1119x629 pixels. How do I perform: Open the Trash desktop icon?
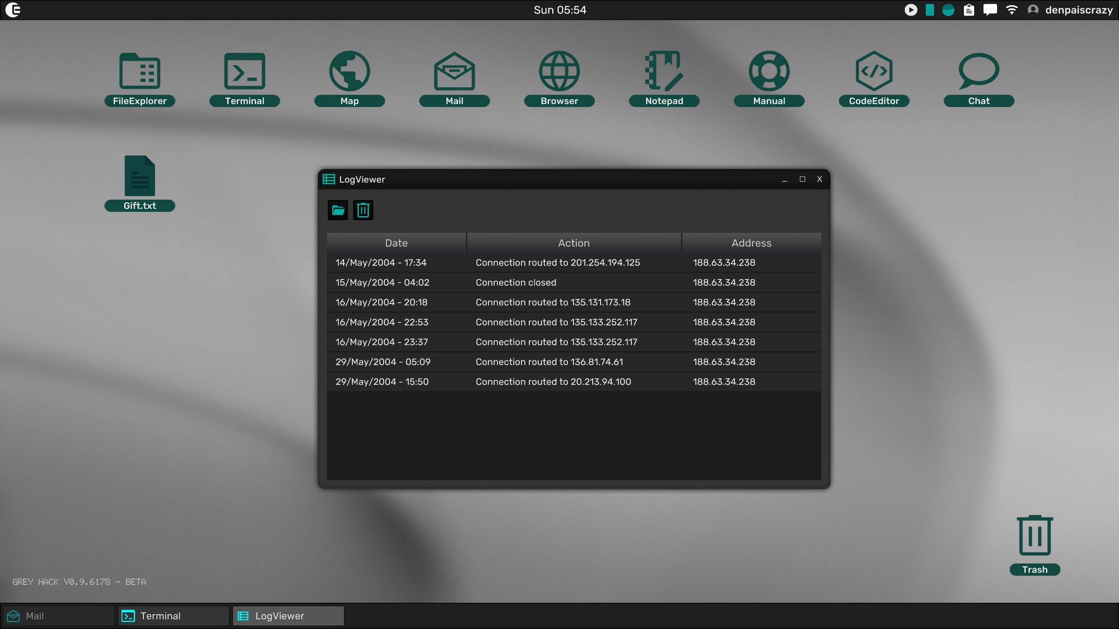click(1035, 536)
